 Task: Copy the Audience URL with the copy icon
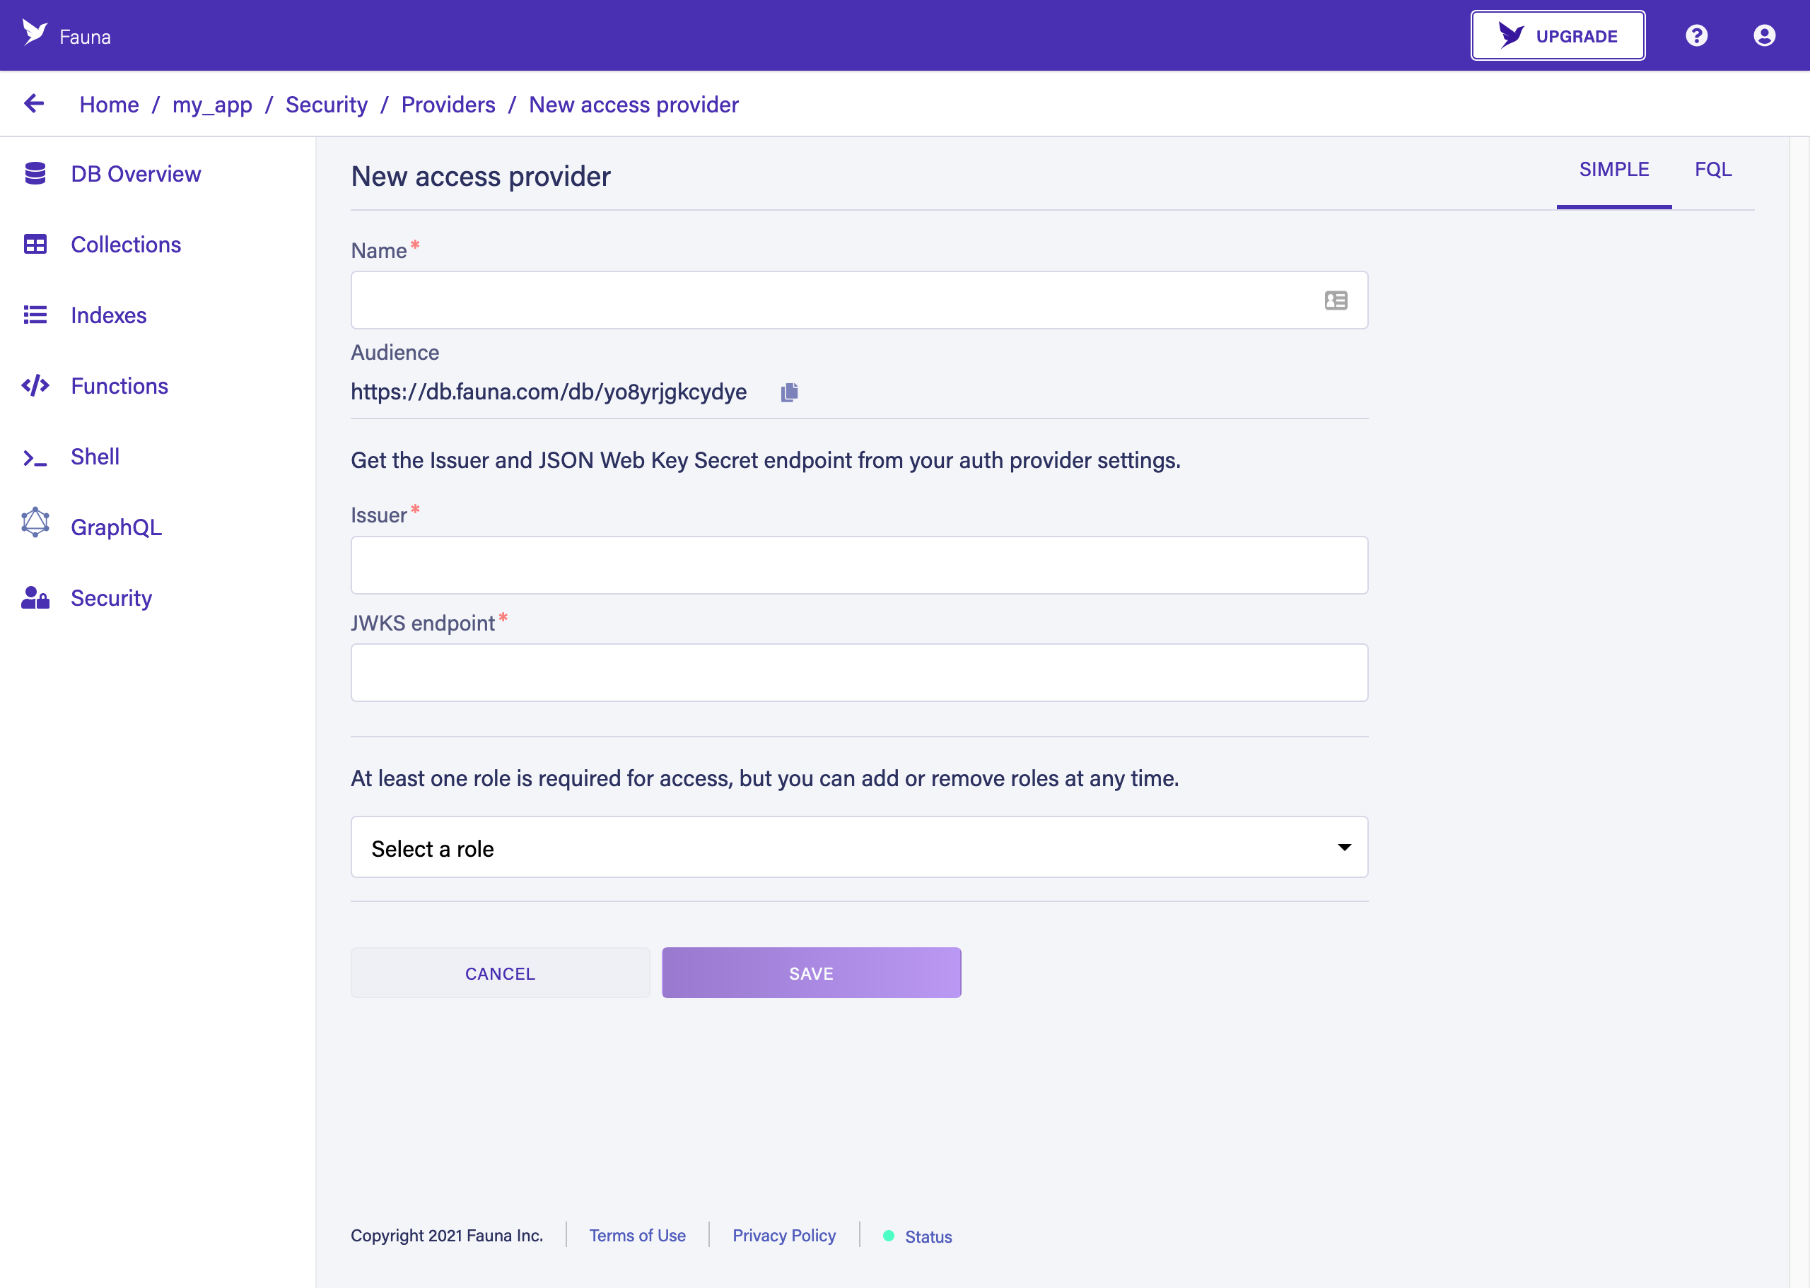(x=789, y=392)
